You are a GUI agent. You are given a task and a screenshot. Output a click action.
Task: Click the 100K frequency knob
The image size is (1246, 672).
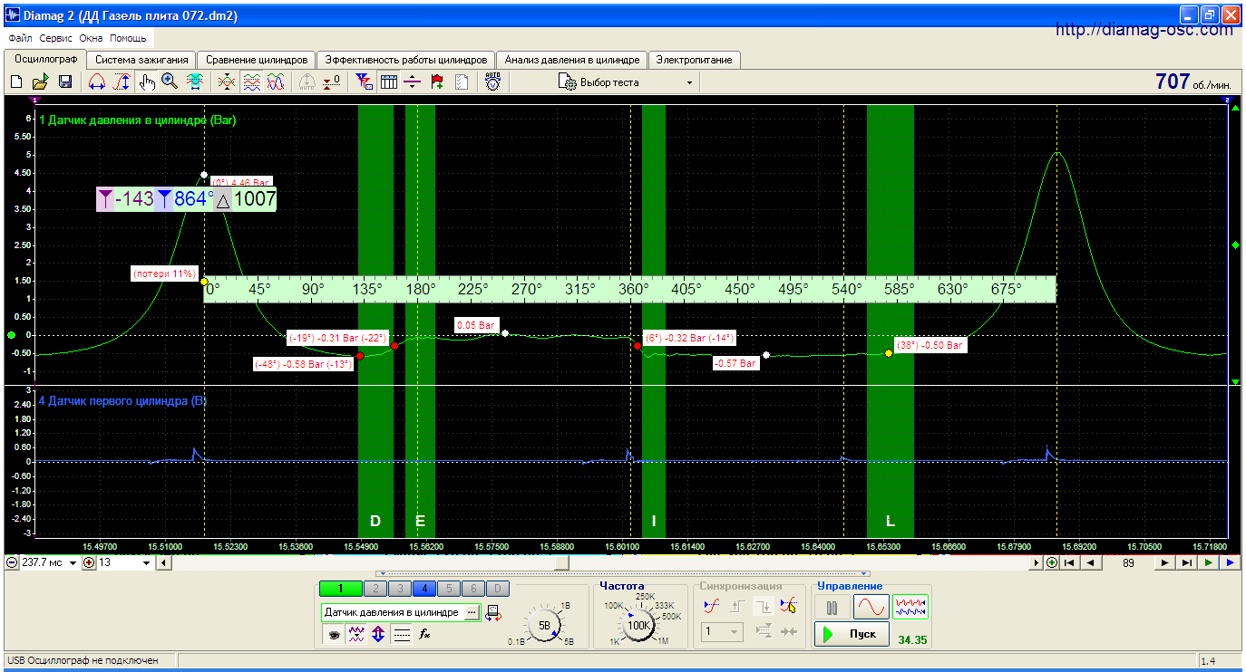tap(639, 625)
